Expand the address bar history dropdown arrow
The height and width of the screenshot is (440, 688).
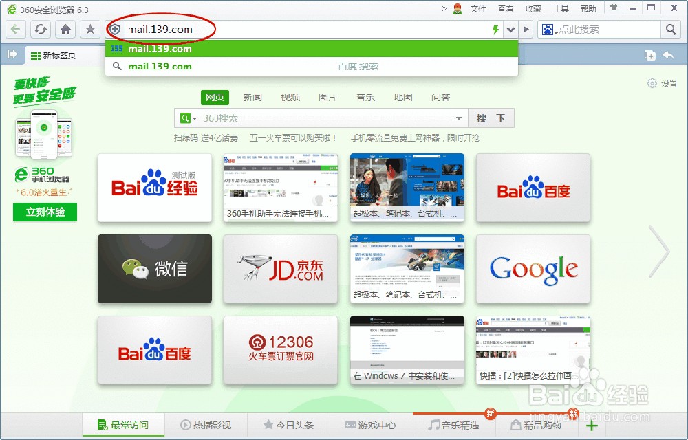coord(510,30)
